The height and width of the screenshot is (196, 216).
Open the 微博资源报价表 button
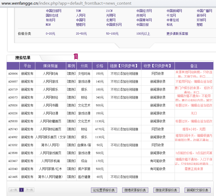135,190
